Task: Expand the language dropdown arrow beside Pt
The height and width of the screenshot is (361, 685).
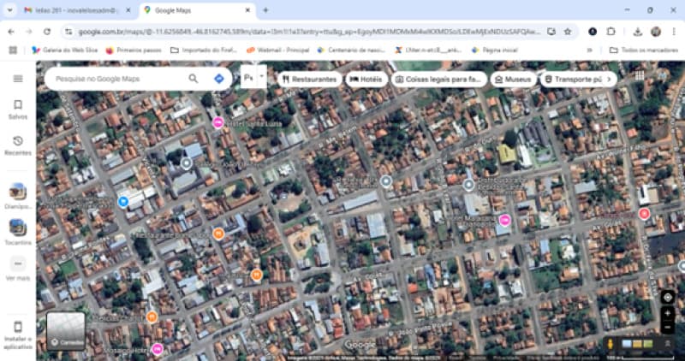Action: pos(262,75)
